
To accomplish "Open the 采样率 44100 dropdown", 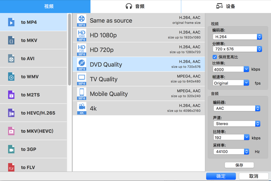I will (231, 152).
